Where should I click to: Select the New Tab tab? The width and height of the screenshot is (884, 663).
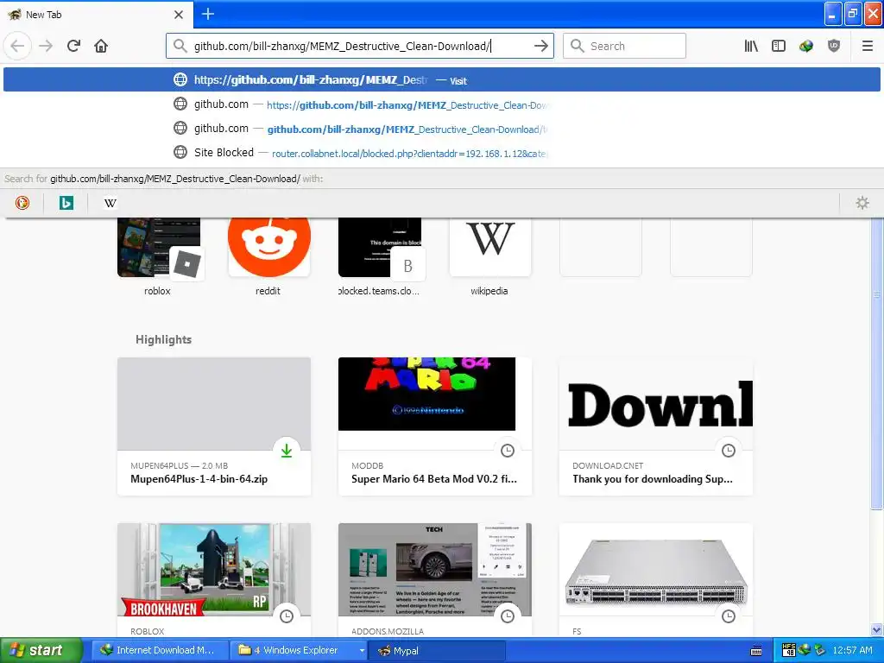click(96, 15)
